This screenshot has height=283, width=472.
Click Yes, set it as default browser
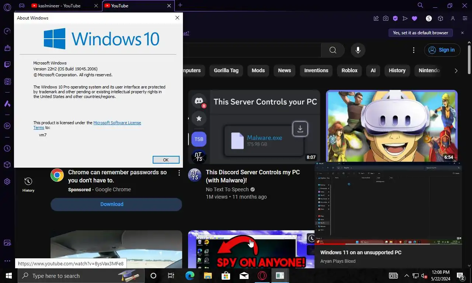[420, 33]
